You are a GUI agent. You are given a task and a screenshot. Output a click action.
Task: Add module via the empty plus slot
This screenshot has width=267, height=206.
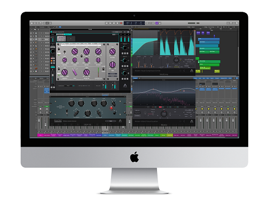(70, 38)
